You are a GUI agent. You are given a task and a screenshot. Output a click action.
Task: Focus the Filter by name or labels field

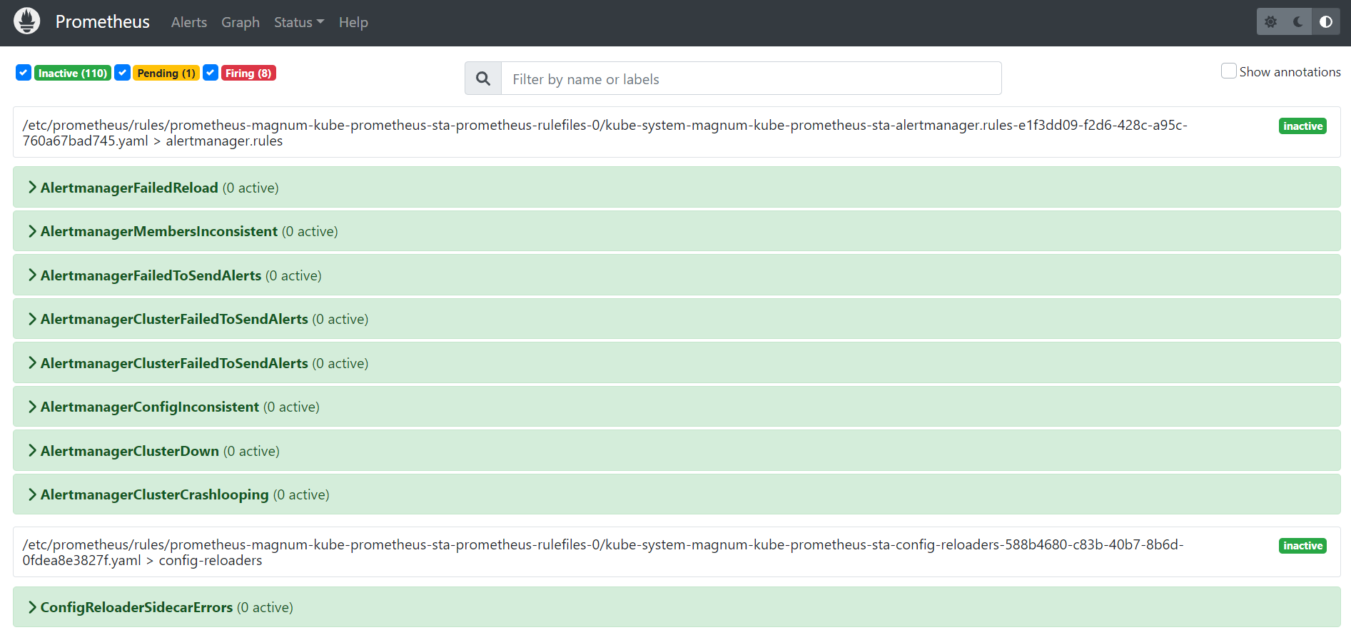tap(752, 78)
